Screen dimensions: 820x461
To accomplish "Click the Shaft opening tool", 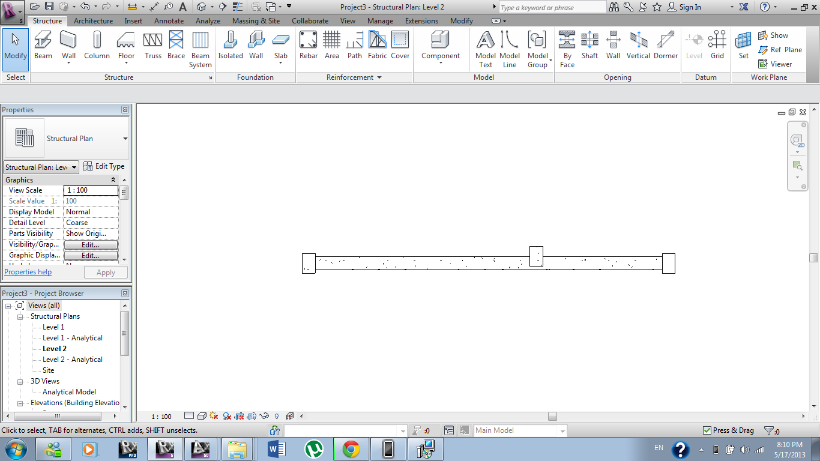I will point(589,46).
